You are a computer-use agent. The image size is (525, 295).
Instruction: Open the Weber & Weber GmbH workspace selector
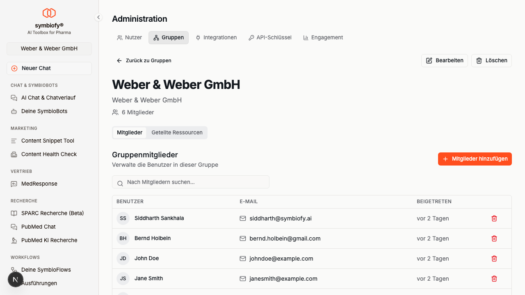[49, 48]
